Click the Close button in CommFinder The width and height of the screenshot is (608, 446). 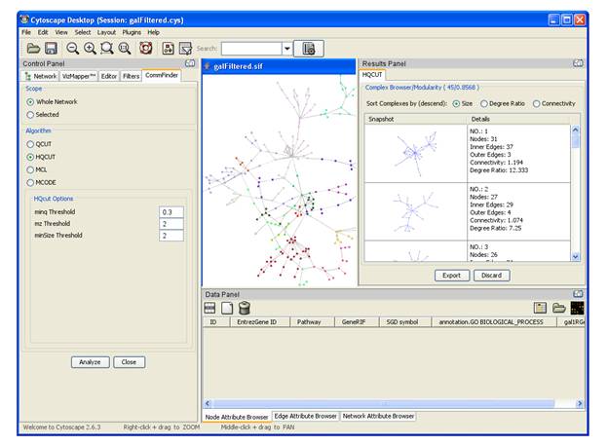point(130,362)
